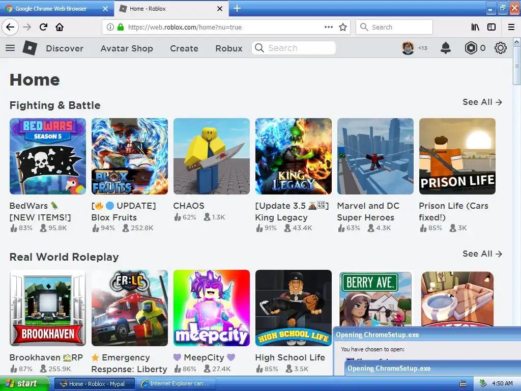This screenshot has height=391, width=521.
Task: Show site information icon in address bar
Action: [x=110, y=27]
